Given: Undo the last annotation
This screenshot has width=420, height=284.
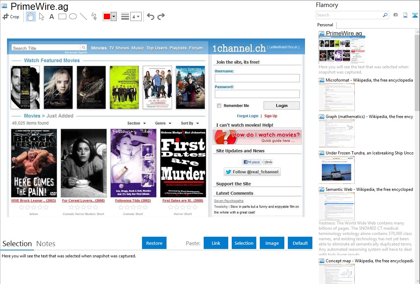Looking at the screenshot, I should point(150,16).
